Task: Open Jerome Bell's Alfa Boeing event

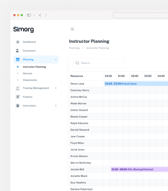Action: [139, 169]
